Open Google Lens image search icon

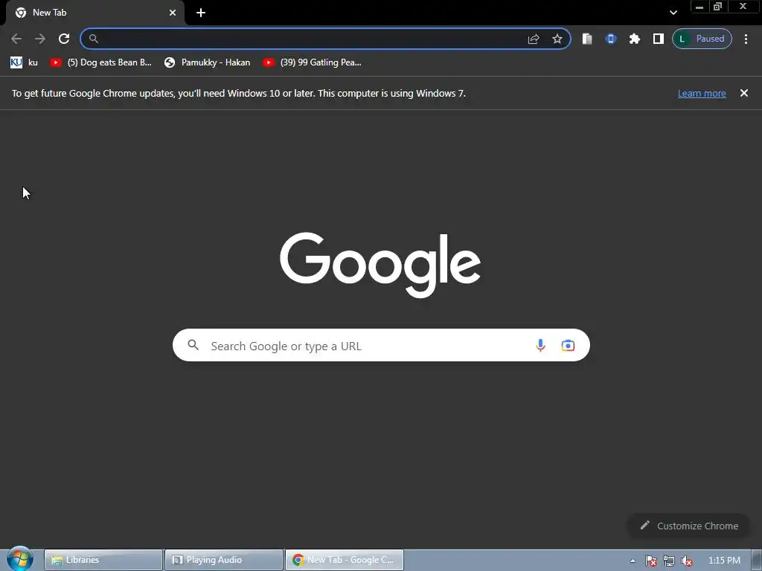click(x=568, y=345)
